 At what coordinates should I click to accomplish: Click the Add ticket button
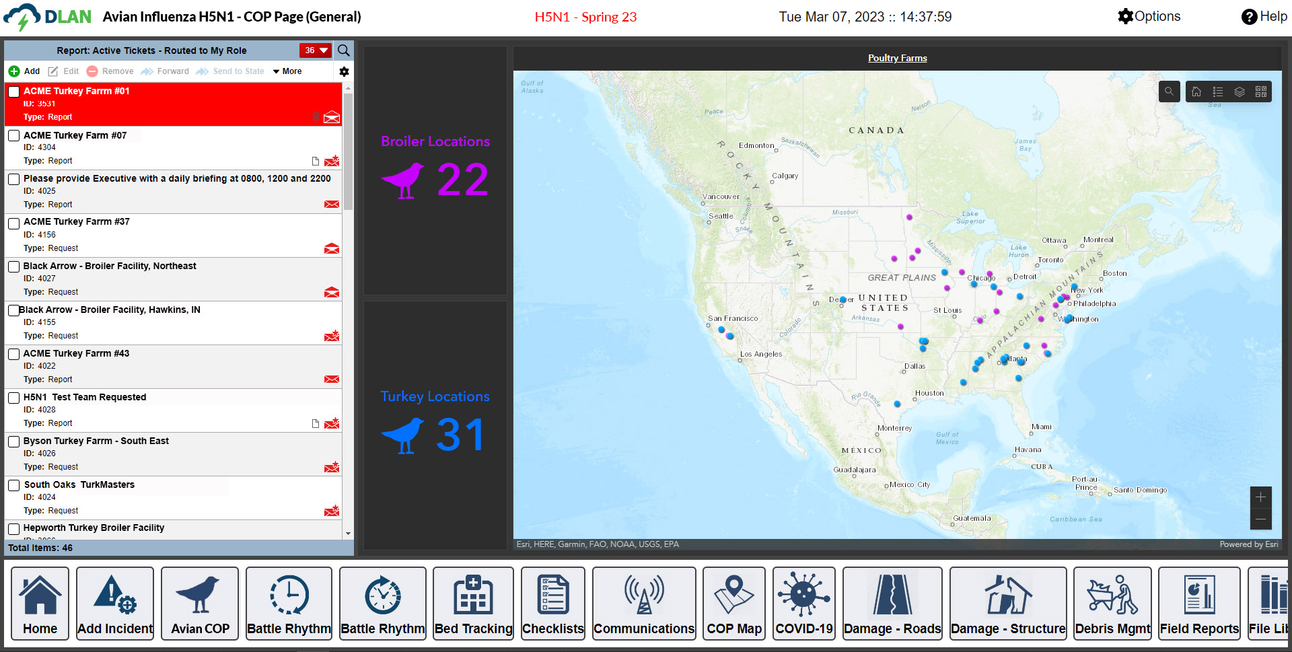24,71
